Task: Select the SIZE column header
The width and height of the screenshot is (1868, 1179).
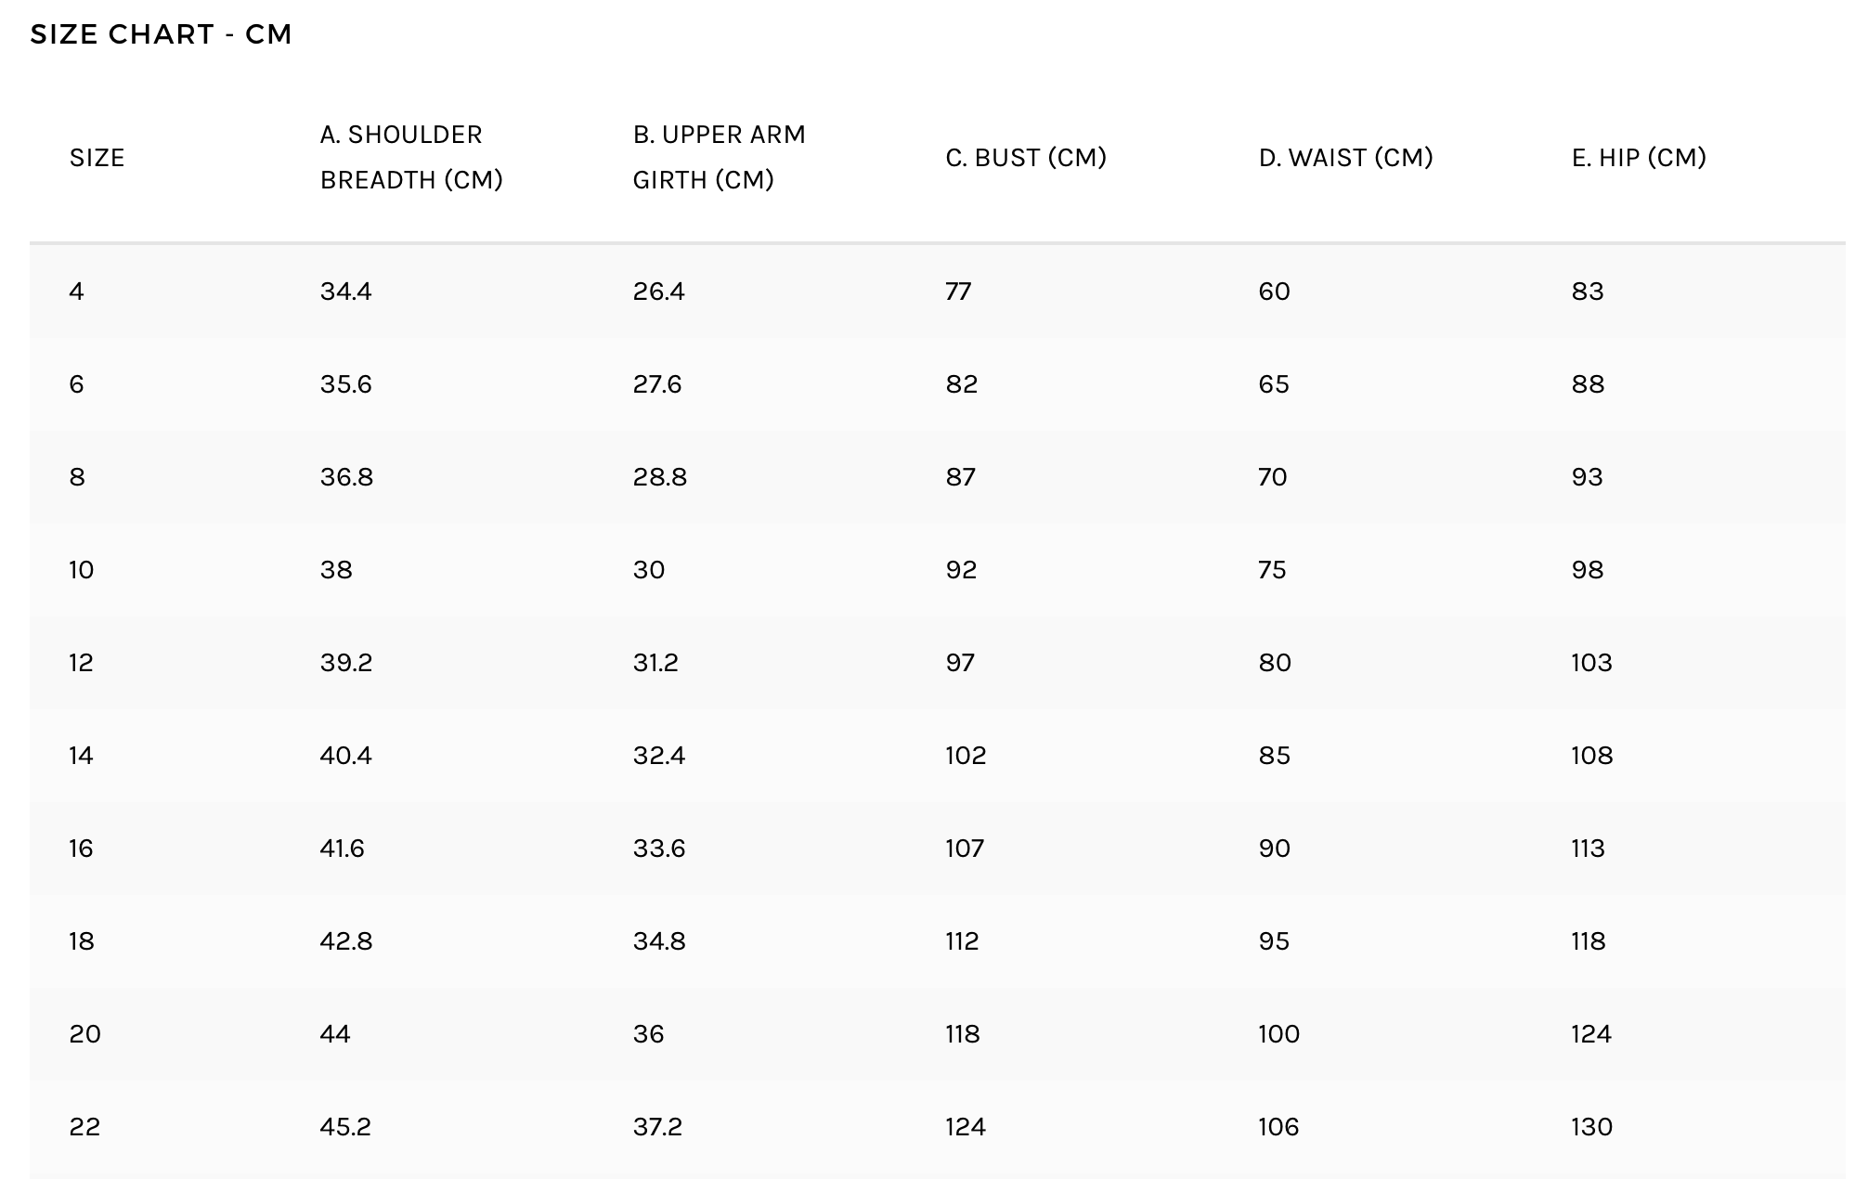Action: tap(97, 158)
